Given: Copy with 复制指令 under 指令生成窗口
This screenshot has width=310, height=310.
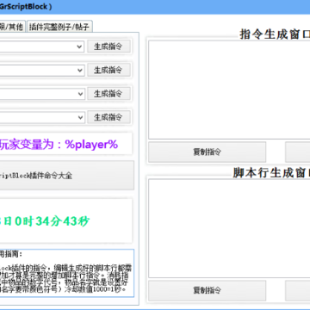Looking at the screenshot, I should coord(207,152).
